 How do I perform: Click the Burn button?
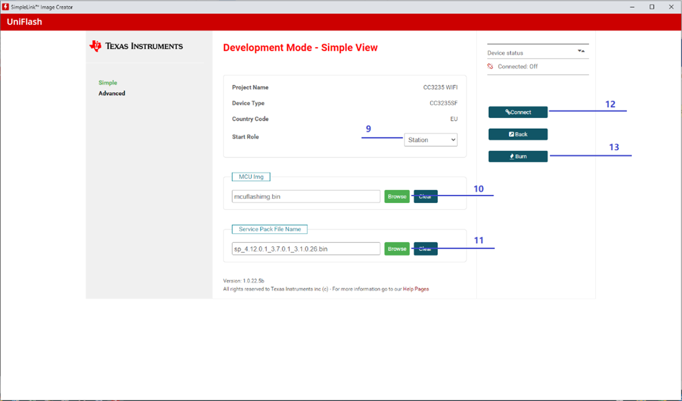(518, 156)
